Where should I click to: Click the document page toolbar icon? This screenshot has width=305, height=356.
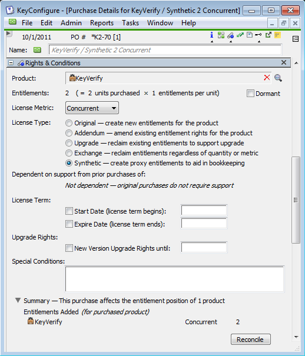click(250, 35)
